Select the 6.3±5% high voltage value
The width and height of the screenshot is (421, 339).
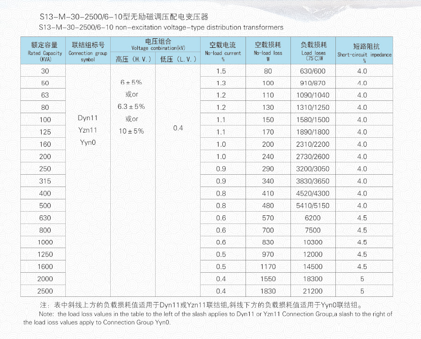132,107
